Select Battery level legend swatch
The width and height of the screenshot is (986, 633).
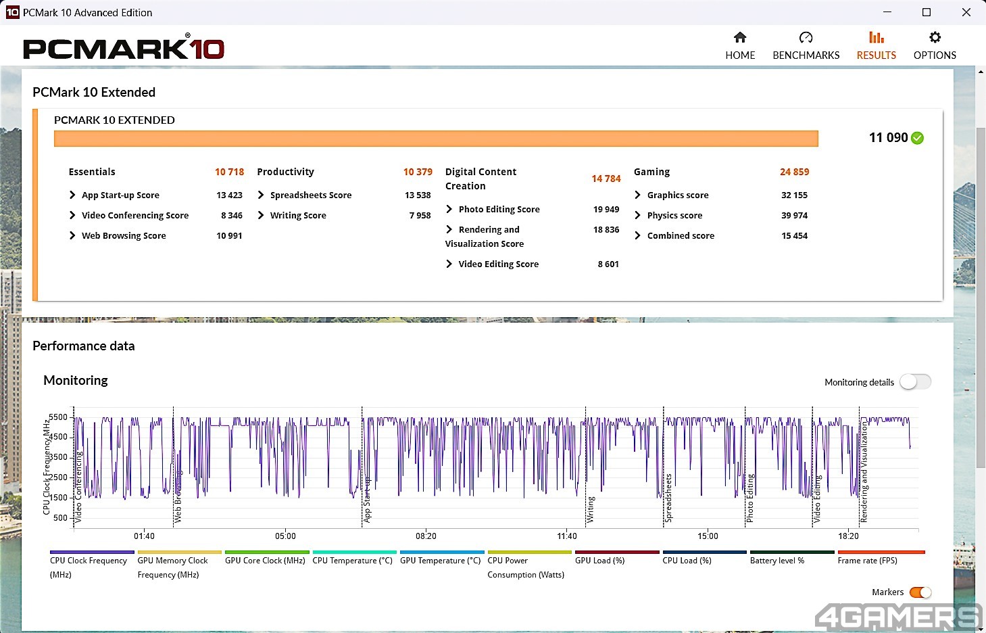click(792, 552)
